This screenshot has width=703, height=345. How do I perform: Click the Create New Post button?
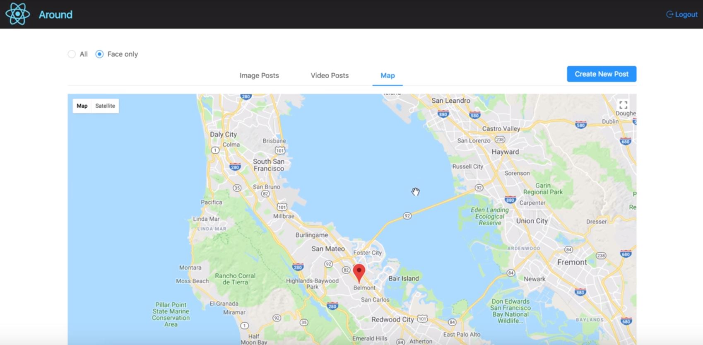[602, 74]
